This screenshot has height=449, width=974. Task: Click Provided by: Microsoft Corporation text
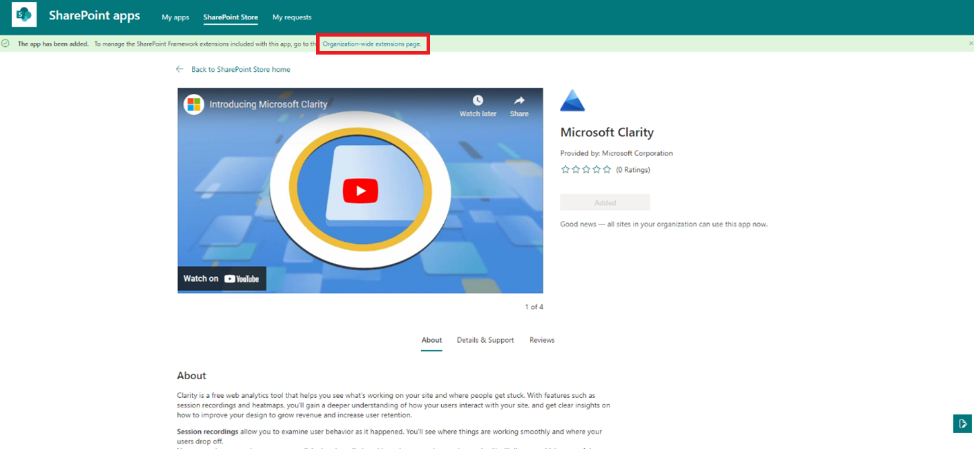tap(616, 153)
